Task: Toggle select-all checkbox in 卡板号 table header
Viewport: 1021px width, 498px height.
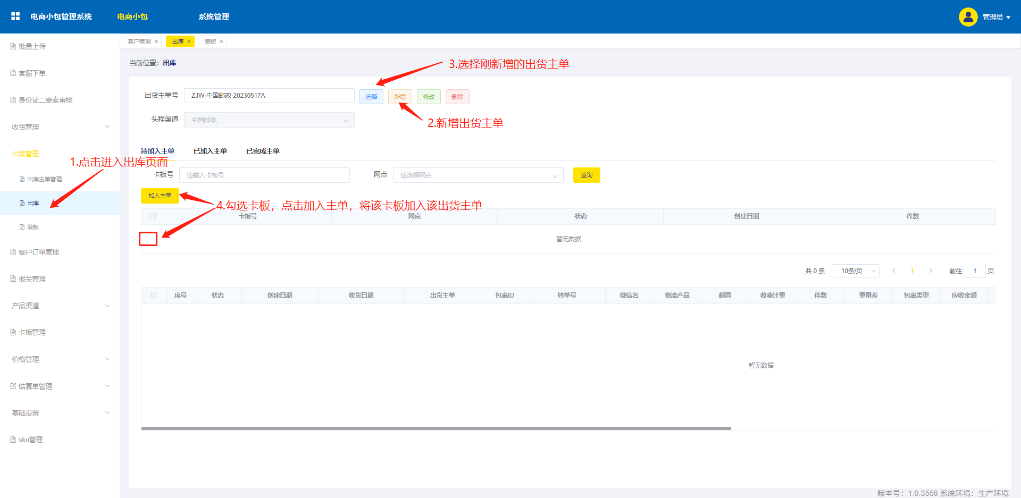Action: point(153,216)
